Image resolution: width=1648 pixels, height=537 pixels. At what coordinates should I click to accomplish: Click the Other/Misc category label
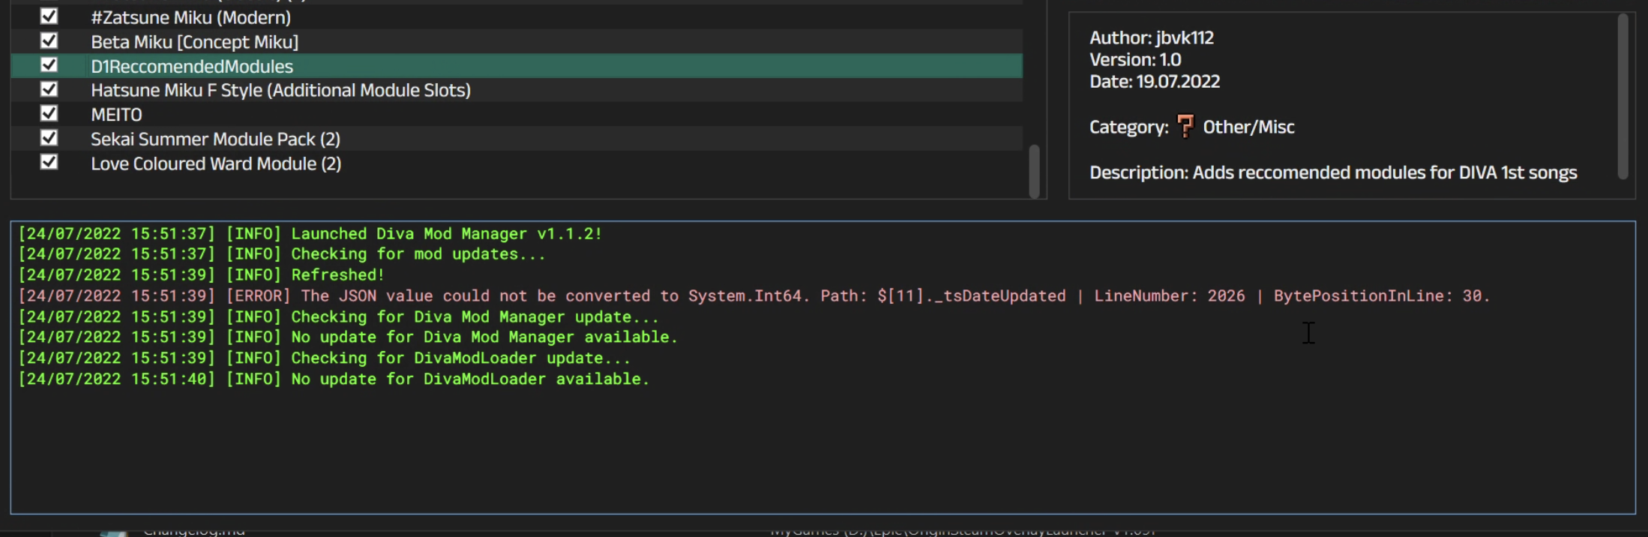pyautogui.click(x=1248, y=127)
